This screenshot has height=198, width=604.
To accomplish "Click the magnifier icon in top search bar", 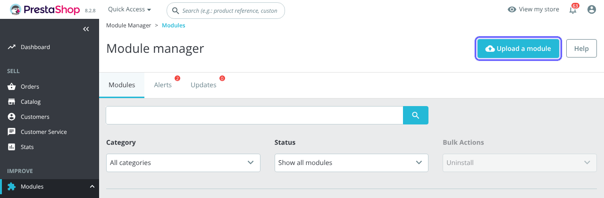I will point(176,10).
